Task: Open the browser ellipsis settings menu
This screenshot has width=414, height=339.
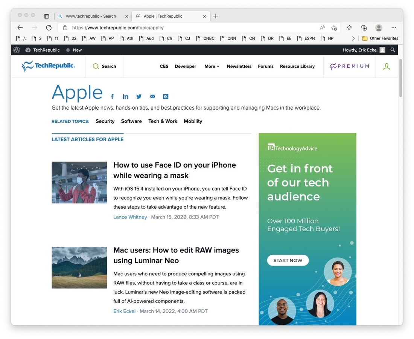Action: pos(394,27)
